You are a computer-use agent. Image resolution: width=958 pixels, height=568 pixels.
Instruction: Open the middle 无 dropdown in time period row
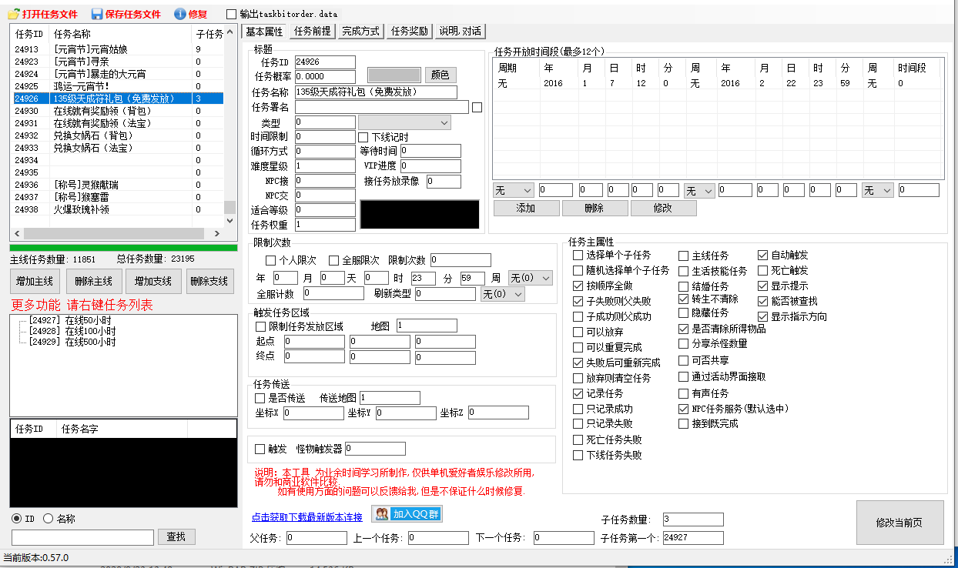click(700, 190)
